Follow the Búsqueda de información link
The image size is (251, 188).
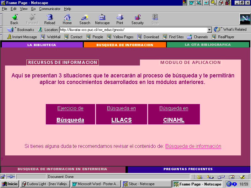(x=193, y=146)
